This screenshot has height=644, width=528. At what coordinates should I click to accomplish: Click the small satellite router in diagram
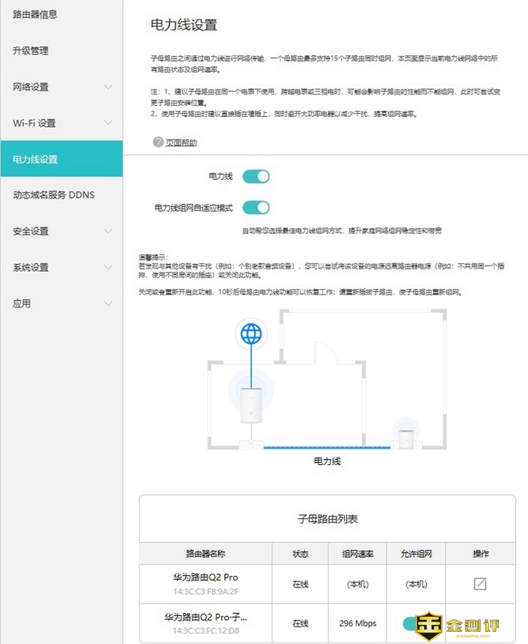pyautogui.click(x=407, y=436)
